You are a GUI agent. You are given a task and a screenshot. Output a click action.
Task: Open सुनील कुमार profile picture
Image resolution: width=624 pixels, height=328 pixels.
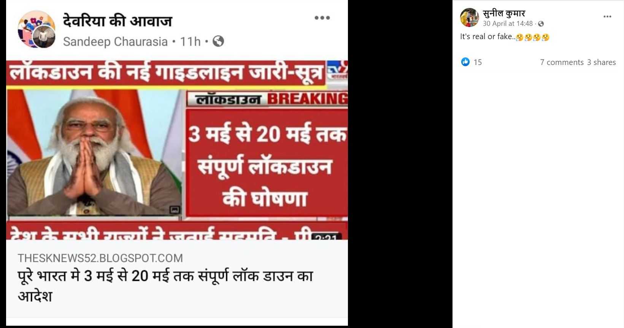(469, 17)
